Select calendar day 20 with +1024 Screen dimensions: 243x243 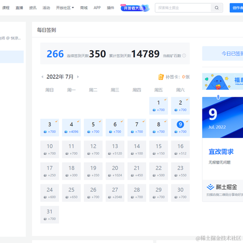point(115,171)
